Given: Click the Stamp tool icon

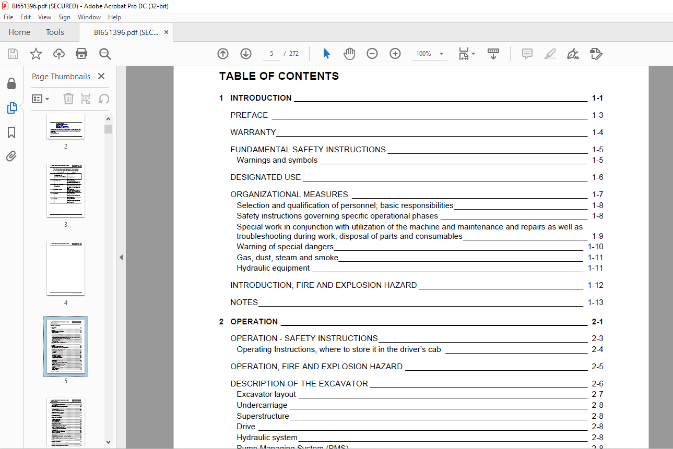Looking at the screenshot, I should click(596, 53).
